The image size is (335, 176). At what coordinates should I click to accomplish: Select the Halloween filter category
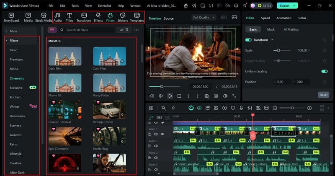point(17,116)
